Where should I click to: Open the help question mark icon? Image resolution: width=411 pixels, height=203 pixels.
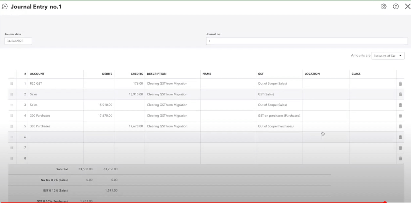(x=396, y=7)
